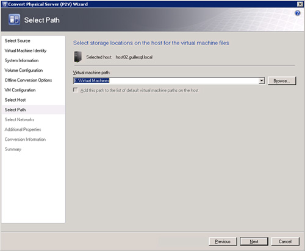Select the VM Configuration step
Viewport: 305px width, 251px height.
point(20,90)
